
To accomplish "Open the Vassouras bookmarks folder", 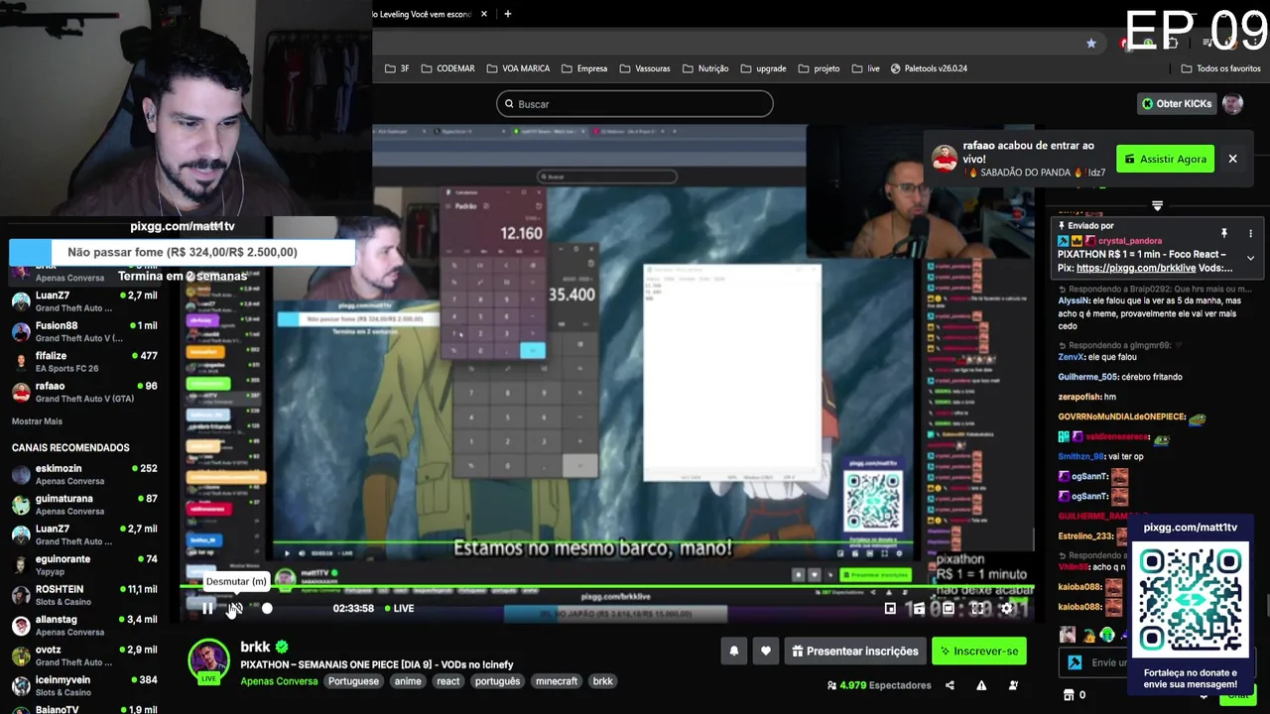I will (x=645, y=68).
